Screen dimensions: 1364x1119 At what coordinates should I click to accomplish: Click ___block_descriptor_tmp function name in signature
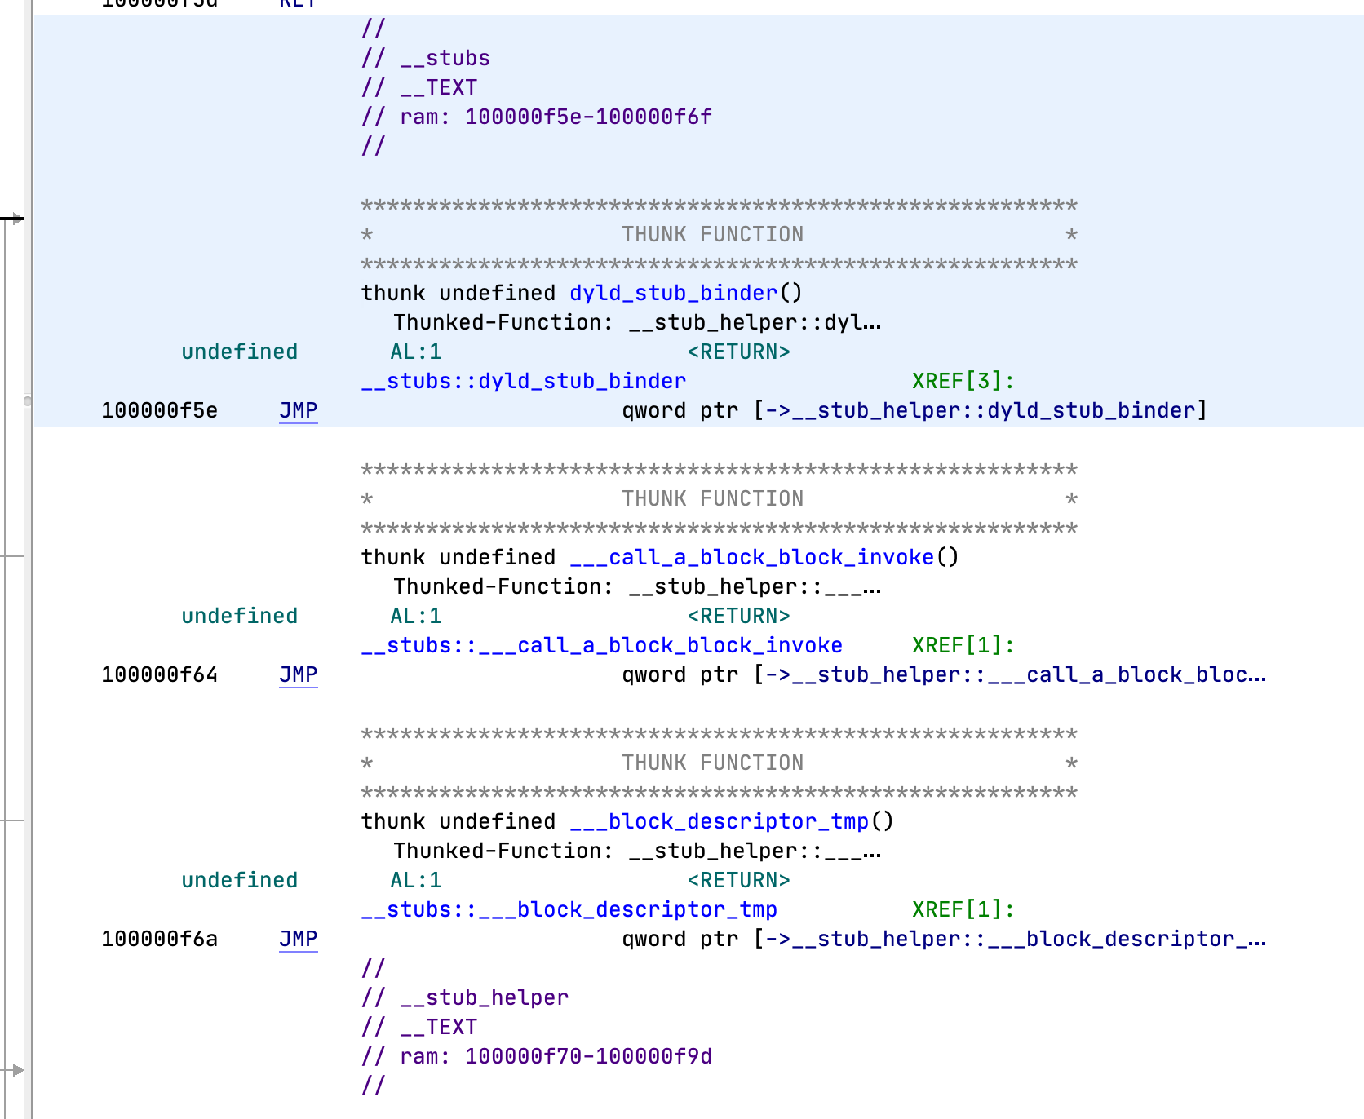(x=719, y=821)
